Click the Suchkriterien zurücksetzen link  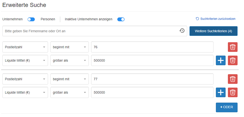pyautogui.click(x=218, y=19)
